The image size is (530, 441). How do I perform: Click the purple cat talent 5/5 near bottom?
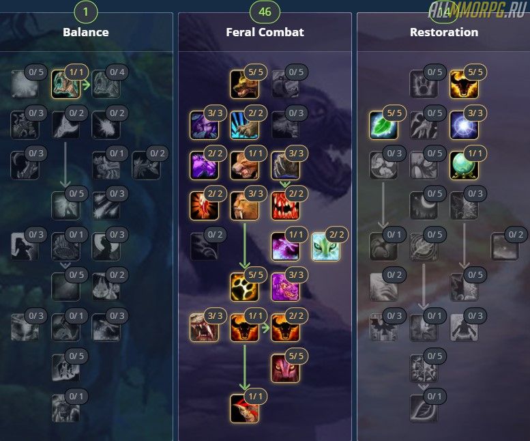[x=285, y=368]
